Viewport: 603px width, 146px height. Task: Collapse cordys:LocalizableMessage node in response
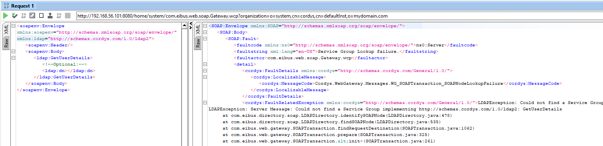(205, 77)
